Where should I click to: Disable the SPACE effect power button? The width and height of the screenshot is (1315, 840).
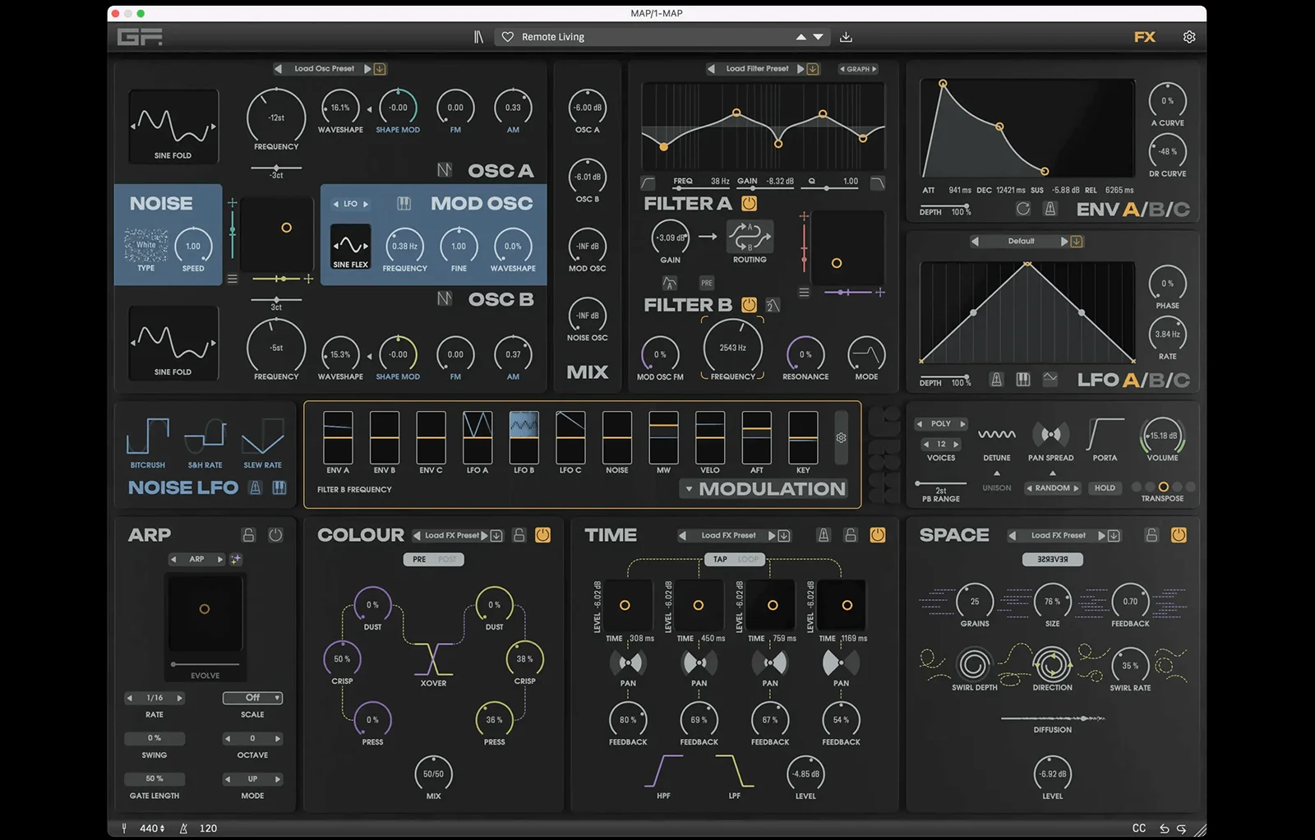click(x=1179, y=535)
